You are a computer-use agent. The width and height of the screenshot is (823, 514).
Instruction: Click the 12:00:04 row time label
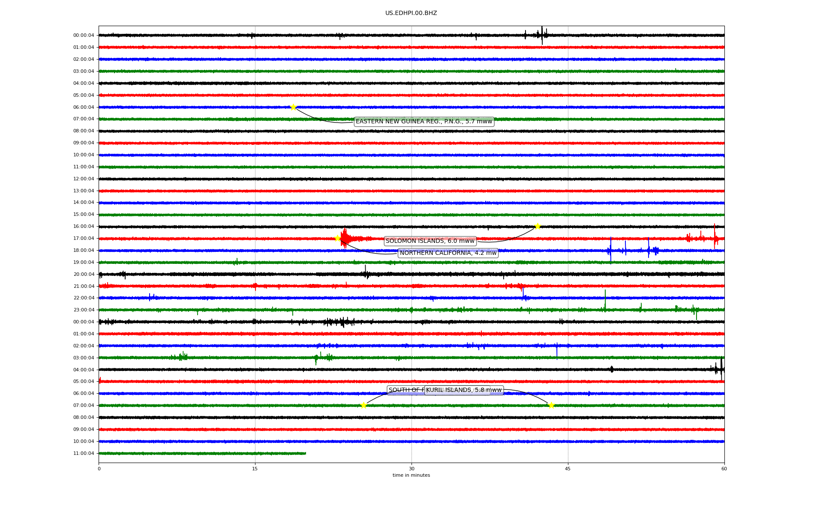(84, 179)
